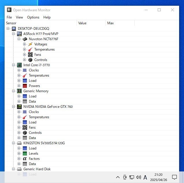Screen dimensions: 184x183
Task: Select the Data row under NVIDIA GeForce GTX 760
Action: click(92, 138)
